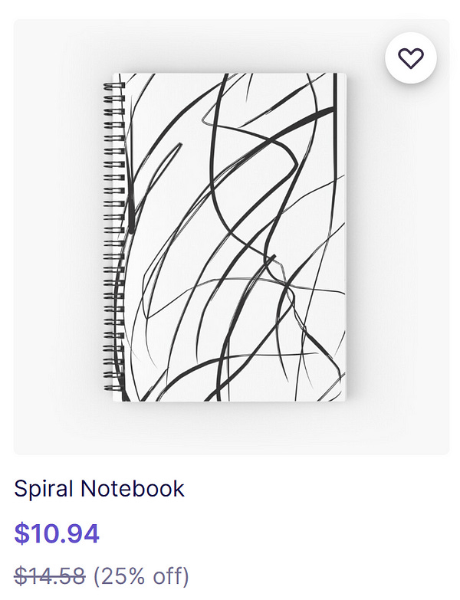Click the word "Spiral" in the title
The width and height of the screenshot is (460, 600).
44,490
